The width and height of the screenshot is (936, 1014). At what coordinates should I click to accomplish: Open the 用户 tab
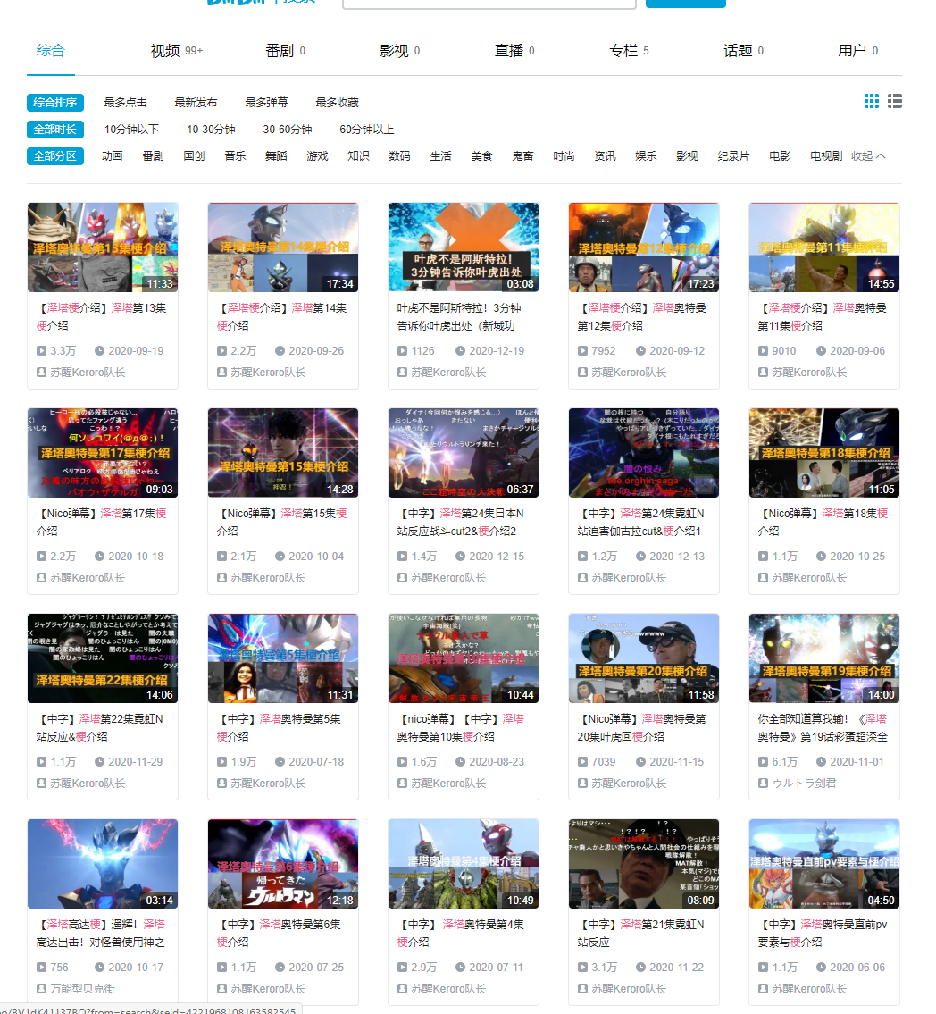coord(857,50)
